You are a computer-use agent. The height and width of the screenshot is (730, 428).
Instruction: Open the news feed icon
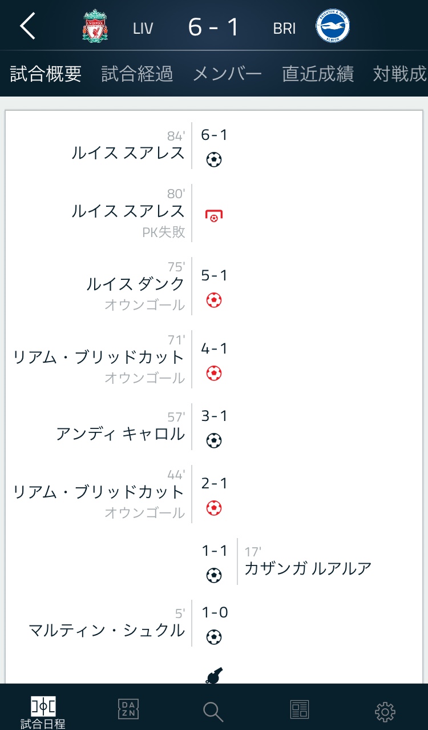pos(300,709)
